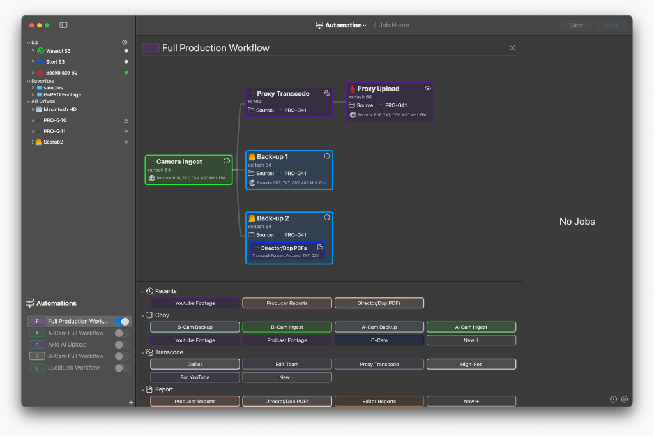
Task: Click the Storj S3 icon
Action: (40, 62)
